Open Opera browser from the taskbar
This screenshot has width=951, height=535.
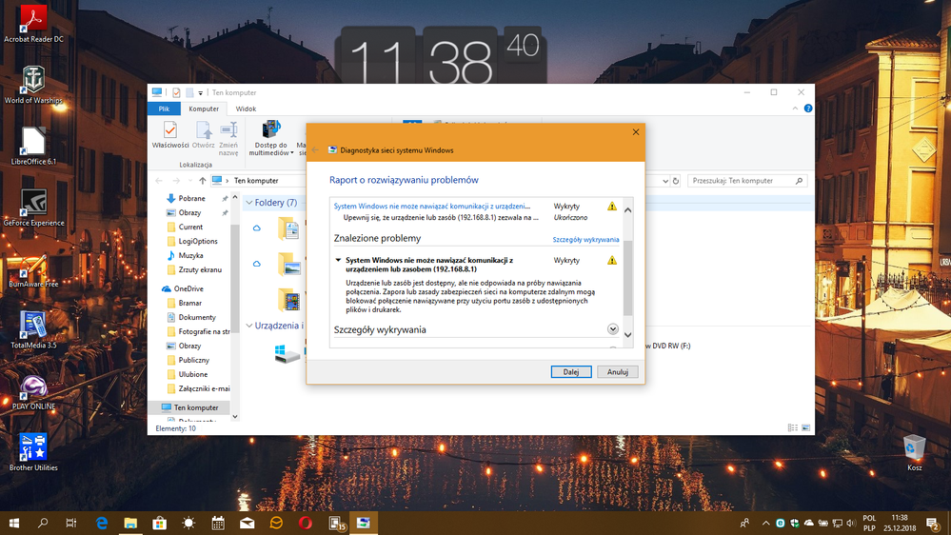point(305,523)
